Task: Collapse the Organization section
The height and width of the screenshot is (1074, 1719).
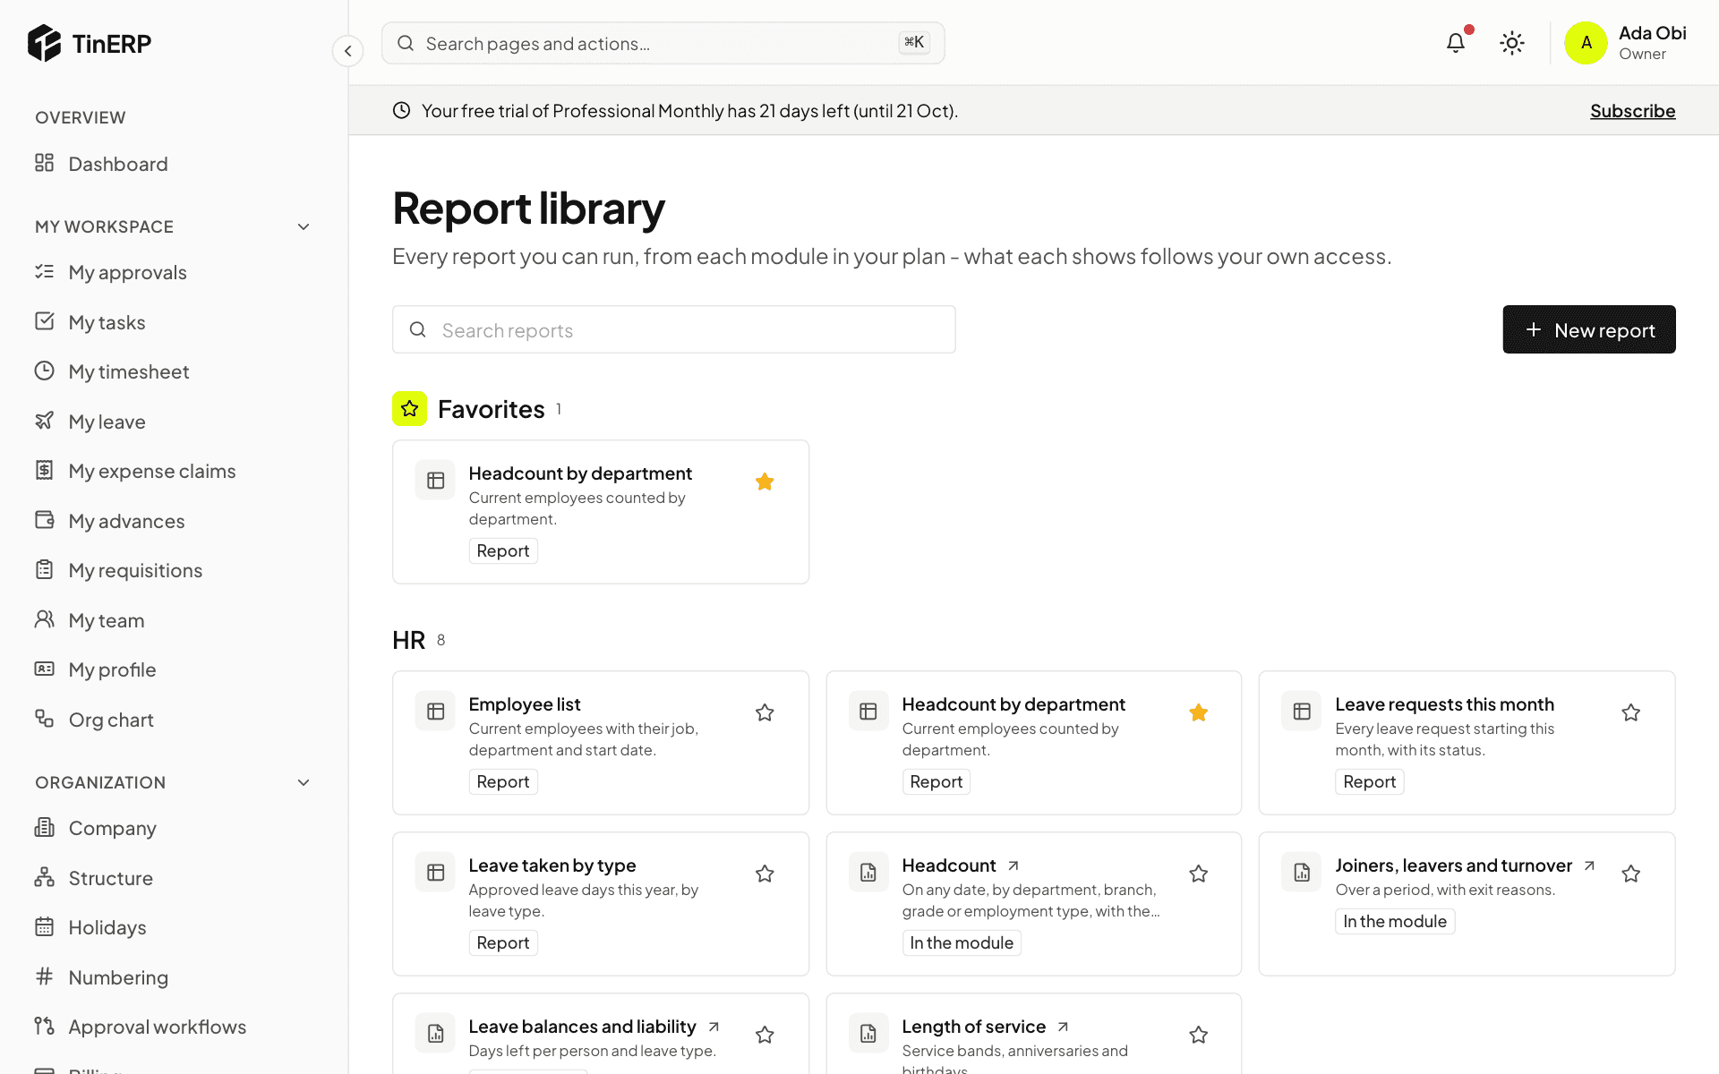Action: tap(304, 783)
